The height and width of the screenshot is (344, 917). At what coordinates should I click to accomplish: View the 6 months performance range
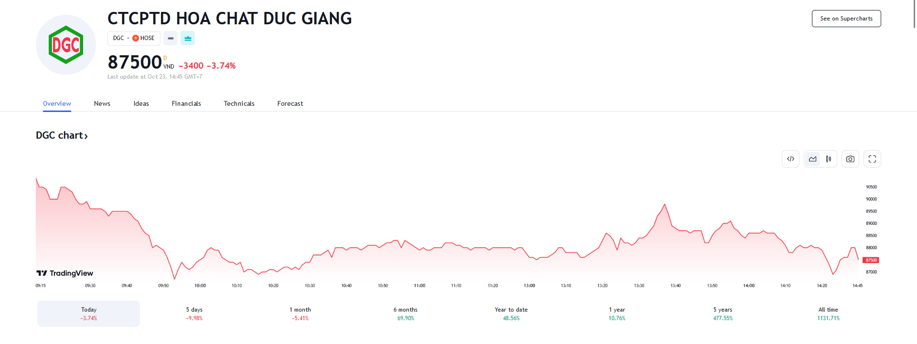pos(405,313)
